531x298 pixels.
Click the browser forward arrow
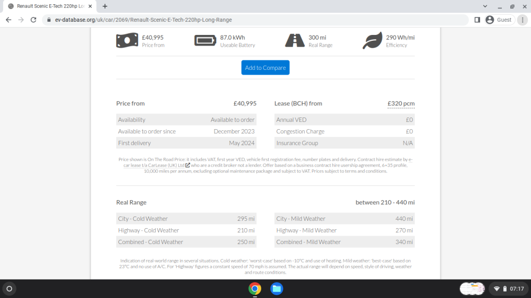21,20
